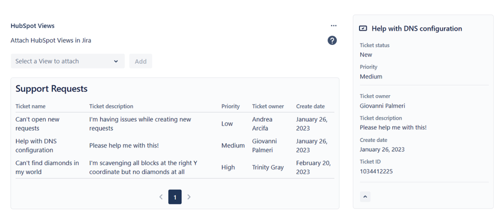
Task: Select page 1 in pagination
Action: point(175,197)
